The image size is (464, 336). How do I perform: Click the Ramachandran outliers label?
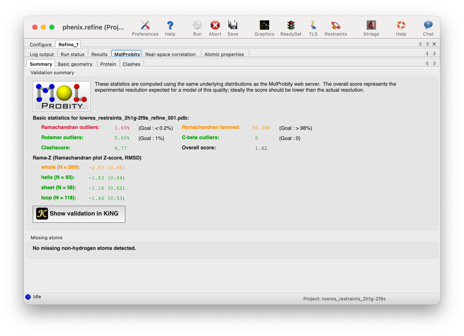(x=71, y=127)
